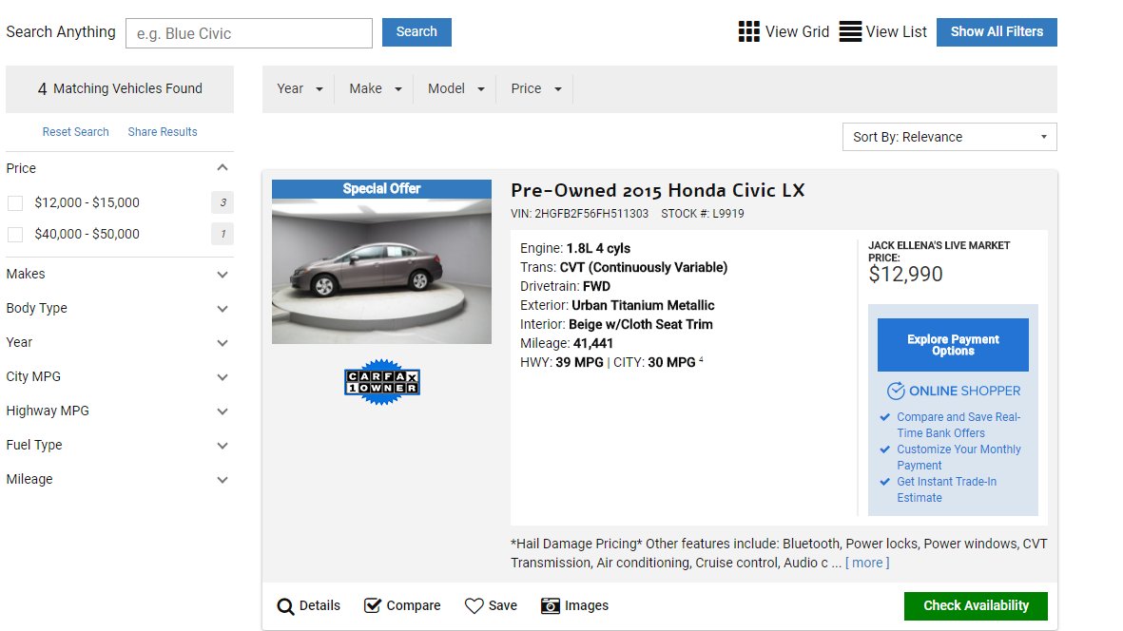Click the green Check Availability button

[976, 606]
